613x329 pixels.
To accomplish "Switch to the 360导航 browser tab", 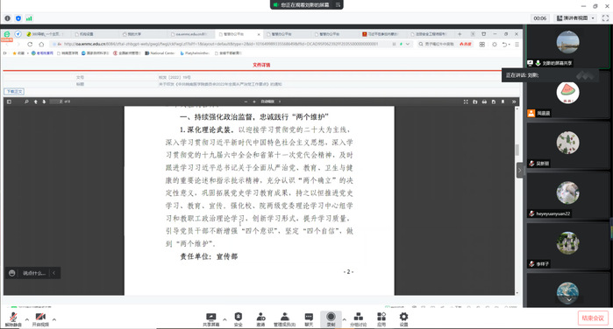I will click(44, 34).
